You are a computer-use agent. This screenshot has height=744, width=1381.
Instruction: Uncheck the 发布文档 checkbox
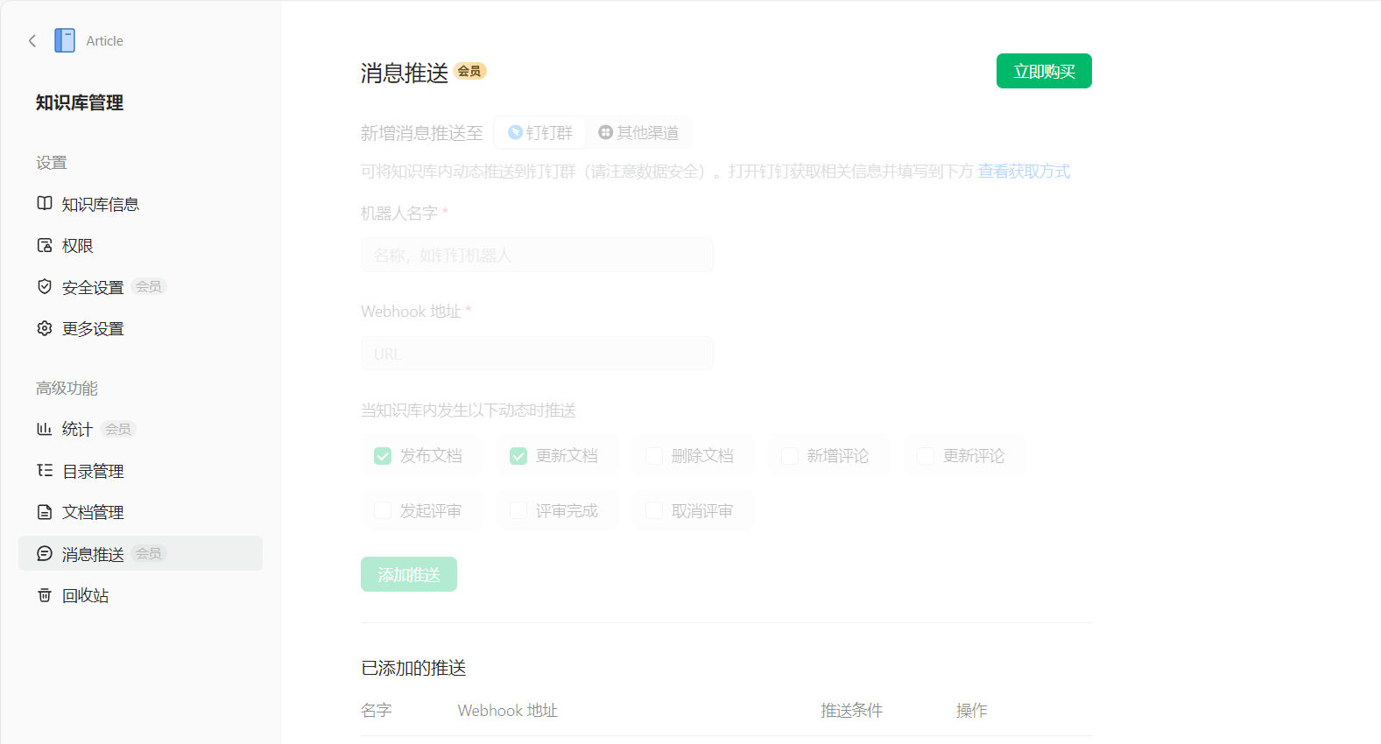[x=383, y=456]
